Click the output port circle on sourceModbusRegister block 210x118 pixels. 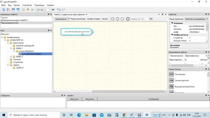click(x=92, y=32)
